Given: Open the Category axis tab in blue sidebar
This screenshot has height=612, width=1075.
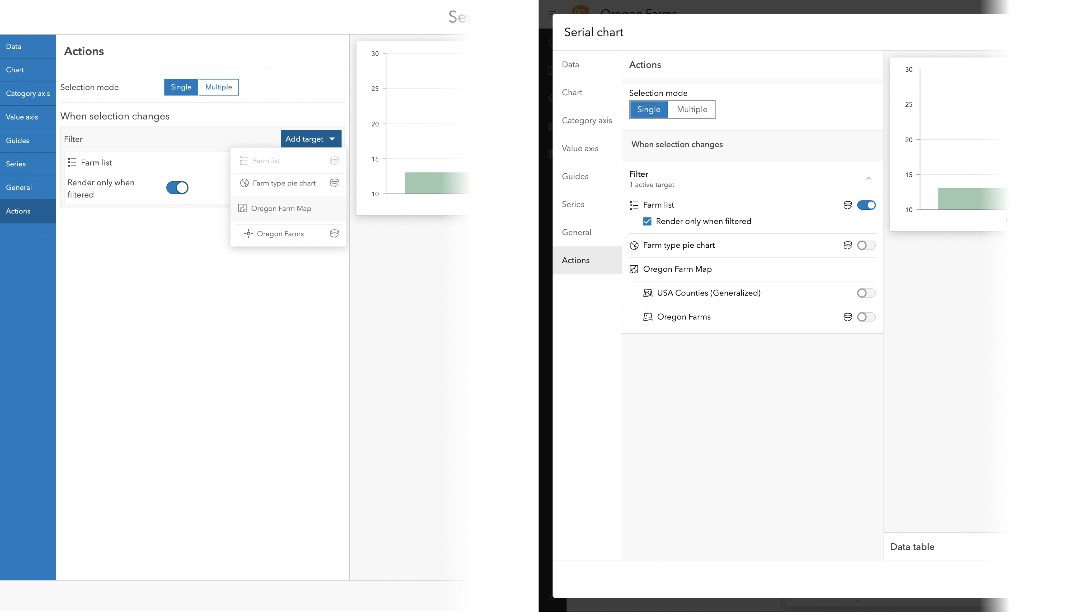Looking at the screenshot, I should click(x=28, y=93).
